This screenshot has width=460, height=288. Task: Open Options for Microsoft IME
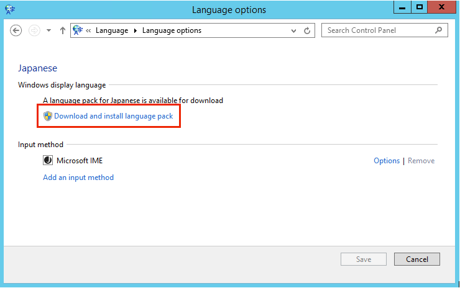click(x=387, y=161)
